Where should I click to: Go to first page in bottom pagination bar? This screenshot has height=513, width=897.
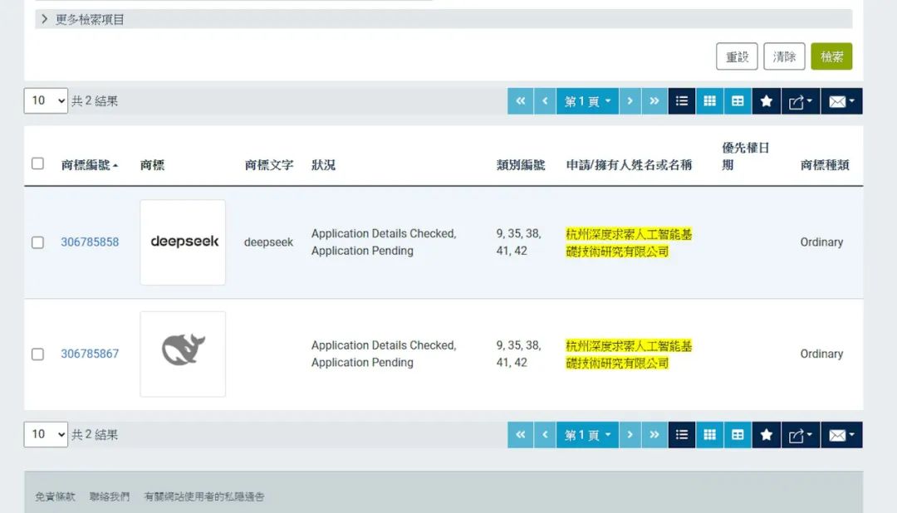520,435
